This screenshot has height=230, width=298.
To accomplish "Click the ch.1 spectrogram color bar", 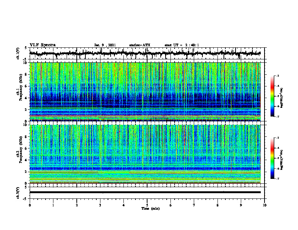I will point(272,96).
